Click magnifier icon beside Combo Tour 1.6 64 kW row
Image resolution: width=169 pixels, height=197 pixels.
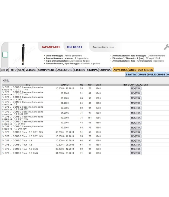(3, 144)
